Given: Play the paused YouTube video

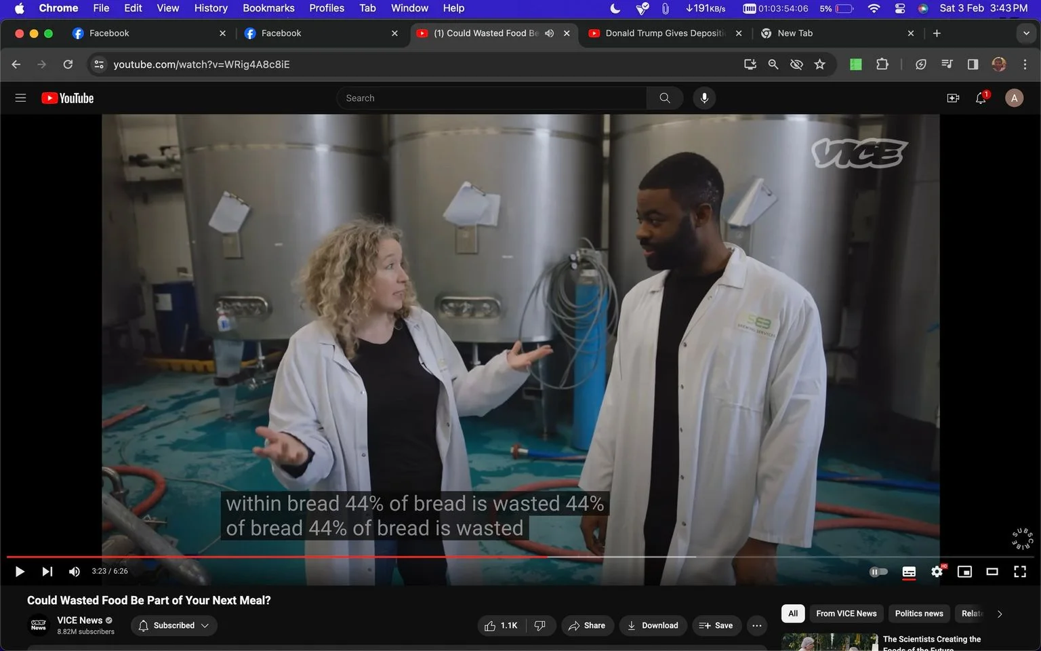Looking at the screenshot, I should pyautogui.click(x=20, y=572).
